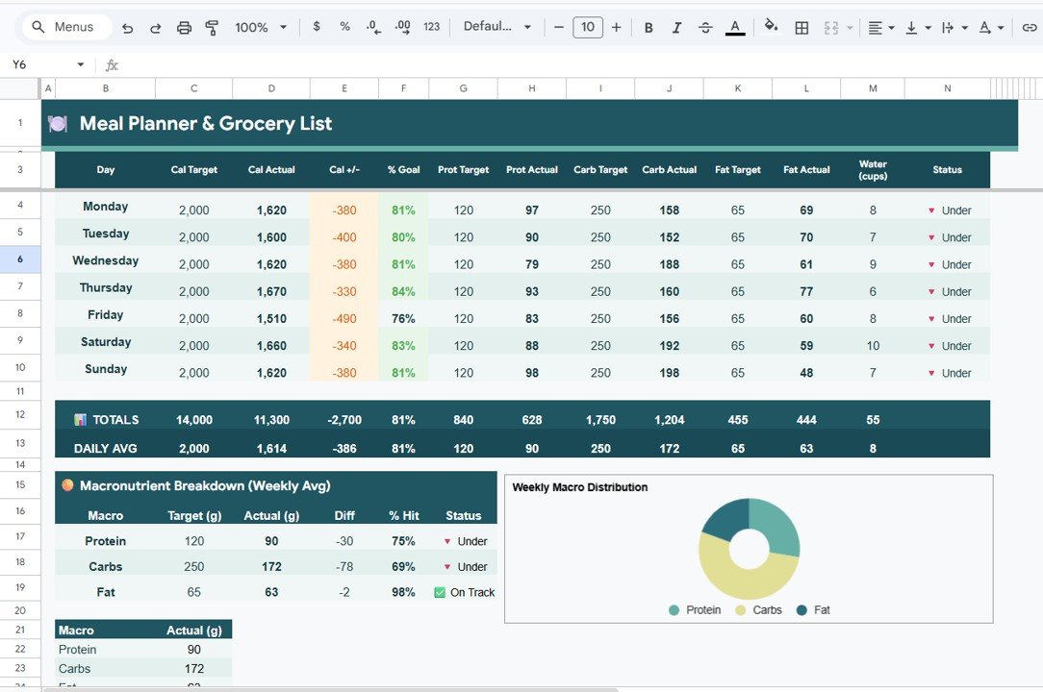Toggle strikethrough formatting
This screenshot has width=1043, height=692.
pos(705,27)
